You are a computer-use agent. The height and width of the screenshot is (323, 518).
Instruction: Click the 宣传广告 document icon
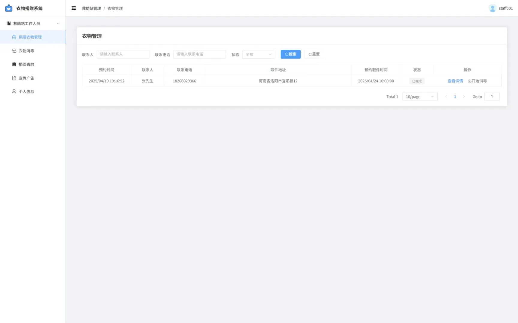(14, 78)
